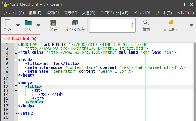196x121 pixels.
Task: Collapse the html tag fold on line 3
Action: coord(16,52)
